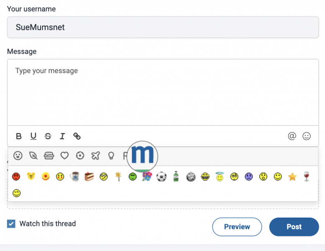Insert the football emoticon

click(x=161, y=177)
